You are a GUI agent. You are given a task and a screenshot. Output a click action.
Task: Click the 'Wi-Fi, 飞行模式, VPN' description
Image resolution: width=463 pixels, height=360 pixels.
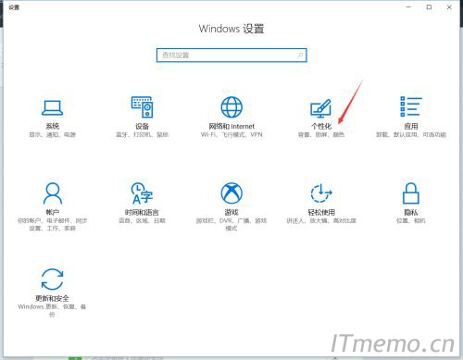tap(231, 134)
